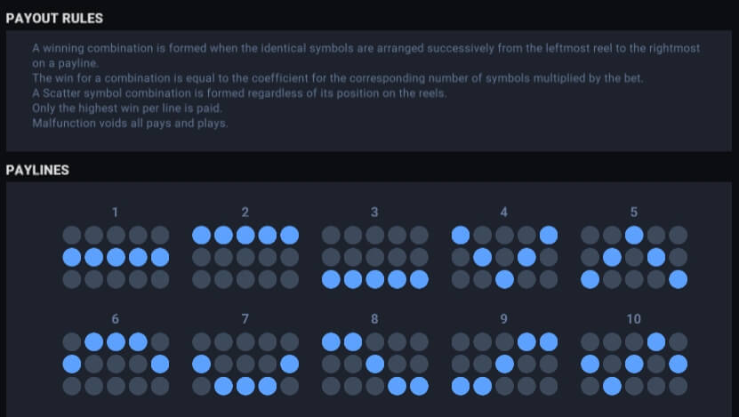Select the payline 2 diagram

click(x=245, y=257)
